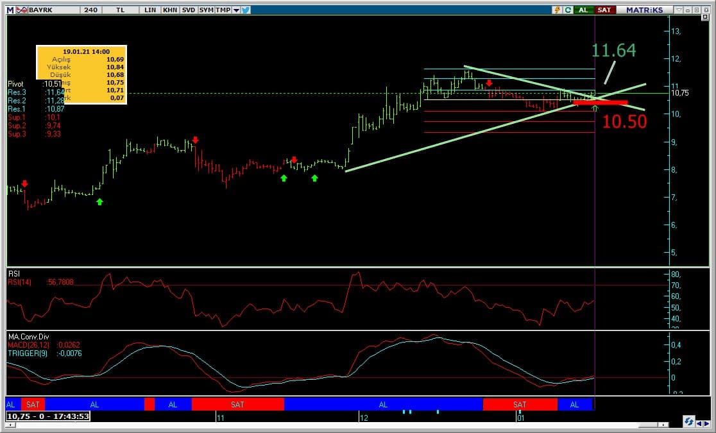Image resolution: width=716 pixels, height=433 pixels.
Task: Share chart via the Twitter bird icon
Action: [x=246, y=10]
